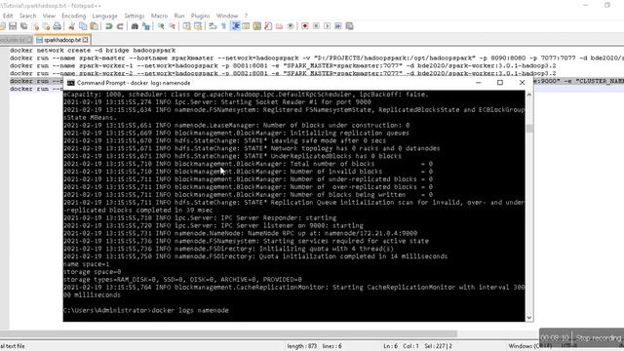Open the Macro menu
This screenshot has width=624, height=351.
pyautogui.click(x=159, y=16)
